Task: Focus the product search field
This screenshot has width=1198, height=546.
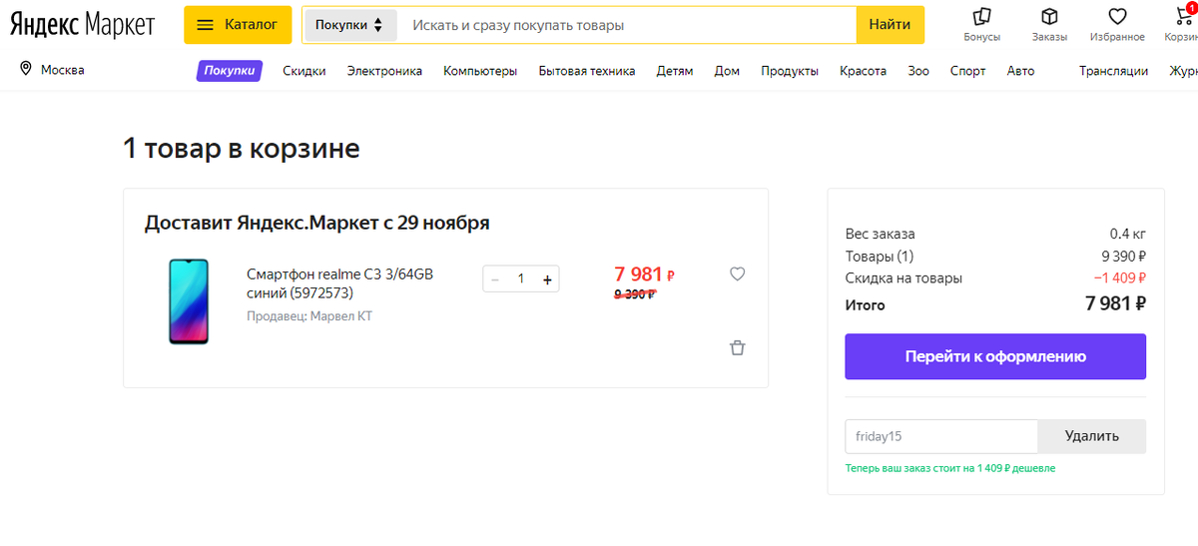Action: 627,25
